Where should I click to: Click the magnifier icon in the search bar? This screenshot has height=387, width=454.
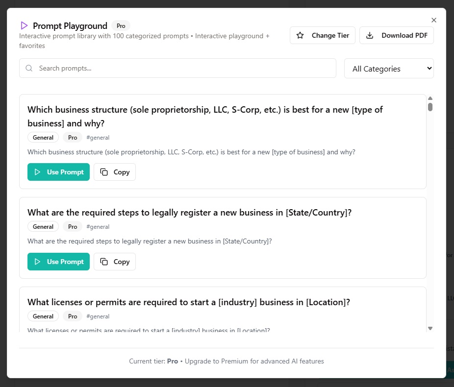tap(29, 69)
